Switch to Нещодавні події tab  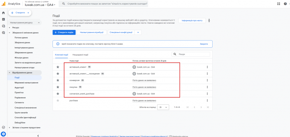tap(80, 55)
